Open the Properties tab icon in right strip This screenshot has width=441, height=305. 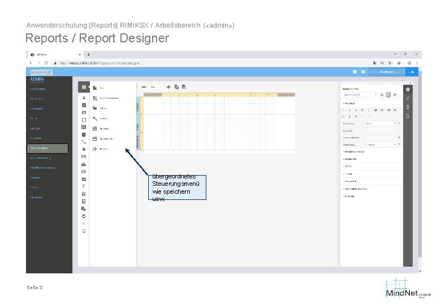point(408,90)
